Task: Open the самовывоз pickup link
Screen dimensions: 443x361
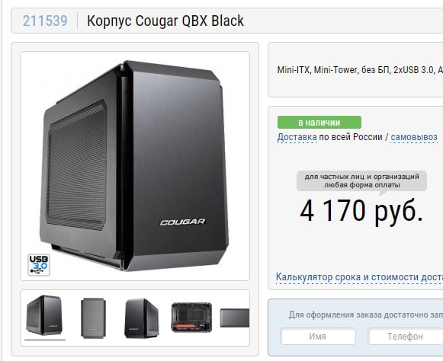Action: [414, 137]
